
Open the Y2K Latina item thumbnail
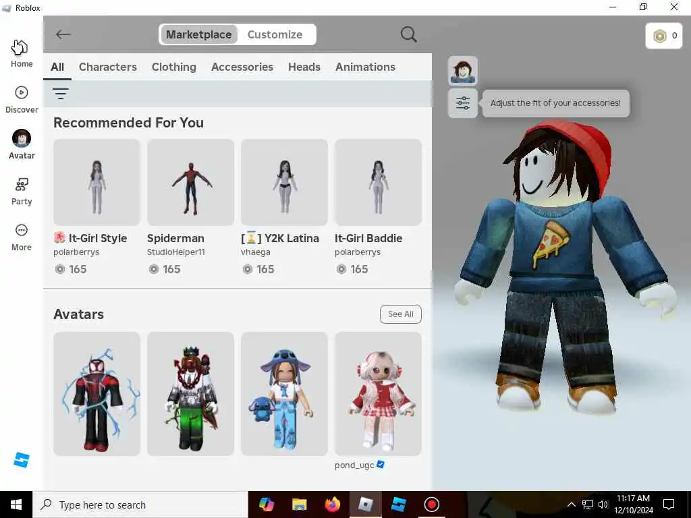pos(284,182)
